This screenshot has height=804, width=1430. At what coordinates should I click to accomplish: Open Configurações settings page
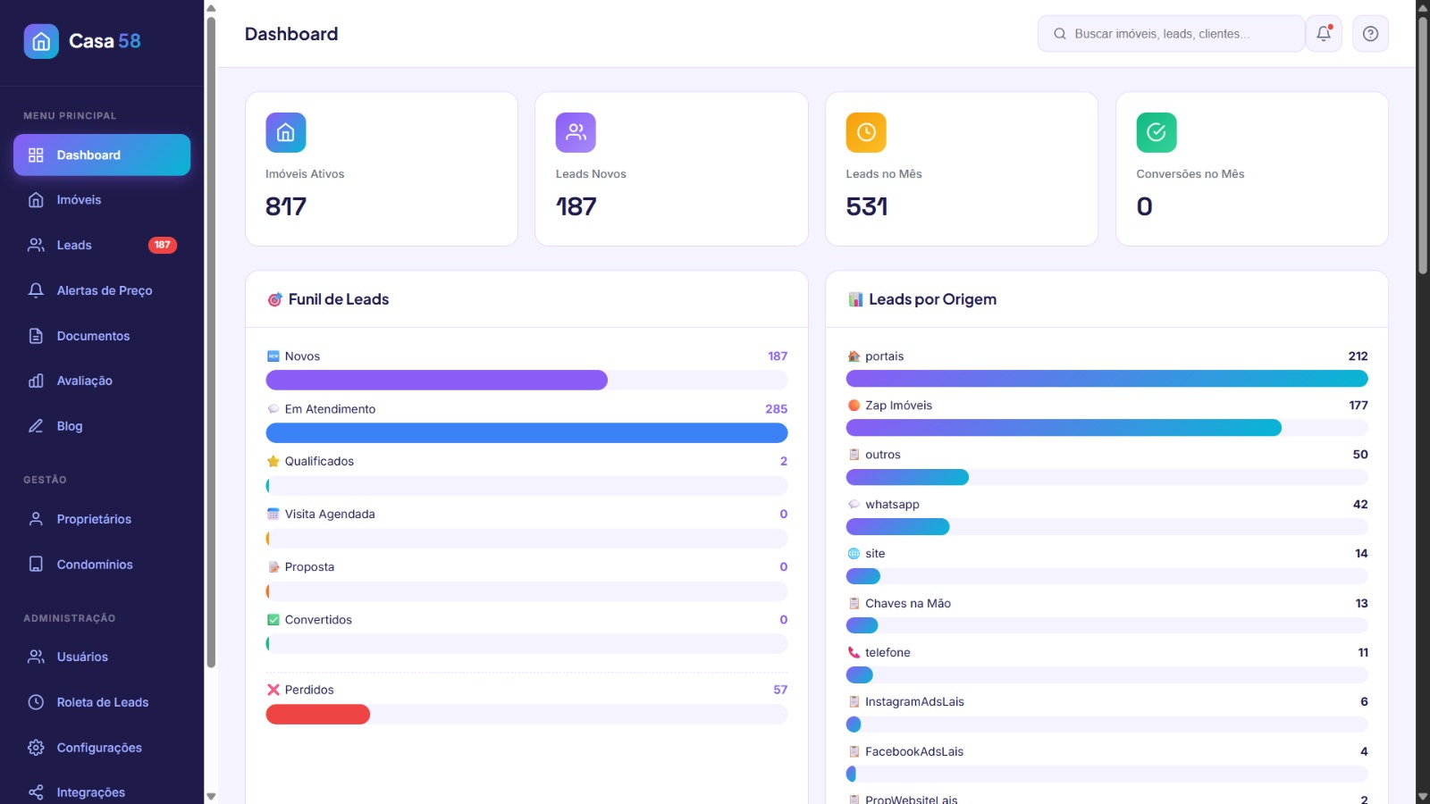click(99, 748)
